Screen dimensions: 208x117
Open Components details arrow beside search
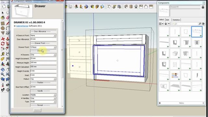coord(203,24)
